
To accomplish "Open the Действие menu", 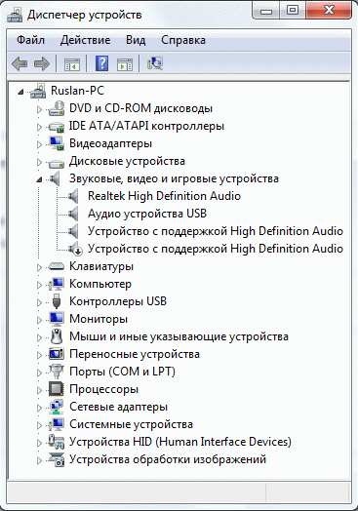I will pyautogui.click(x=86, y=40).
